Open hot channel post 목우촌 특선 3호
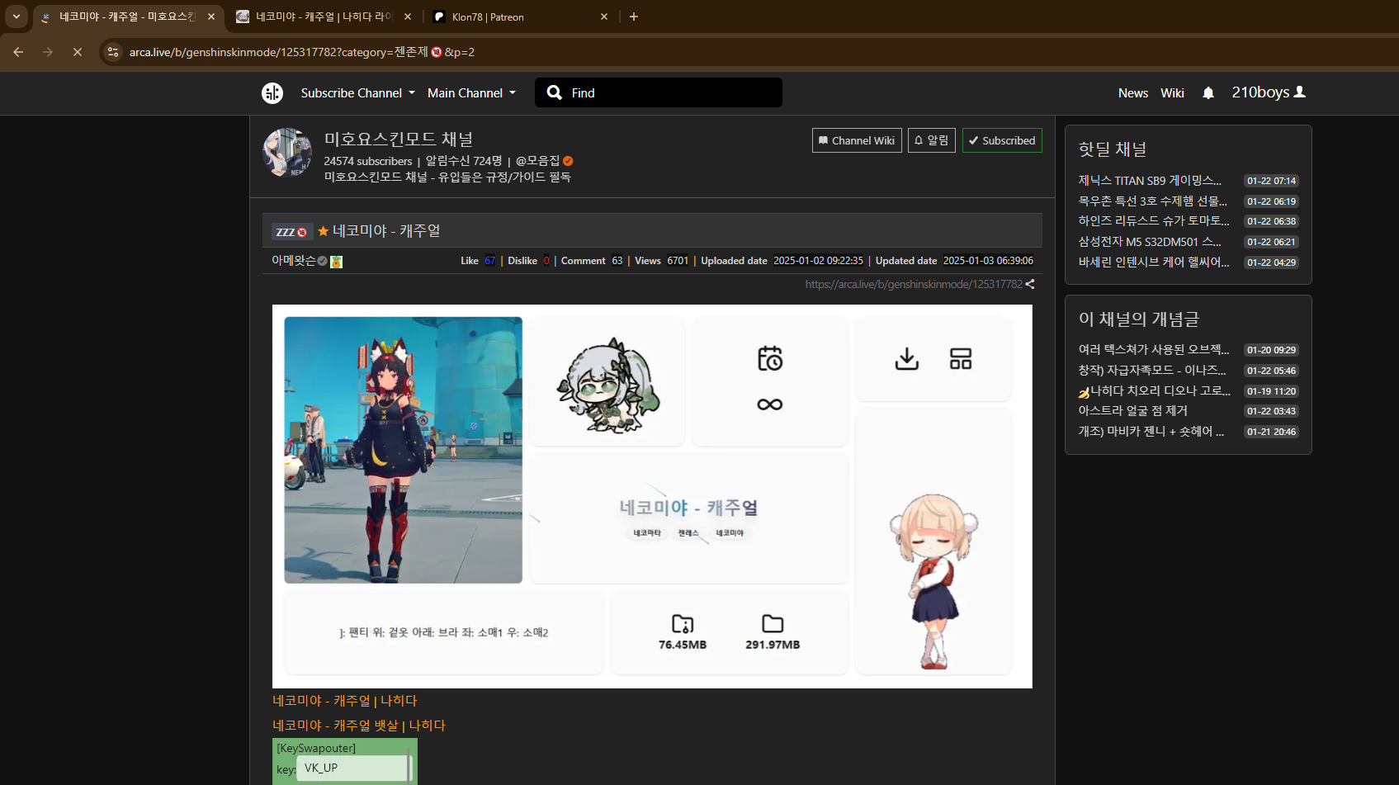The width and height of the screenshot is (1399, 785). [1152, 201]
